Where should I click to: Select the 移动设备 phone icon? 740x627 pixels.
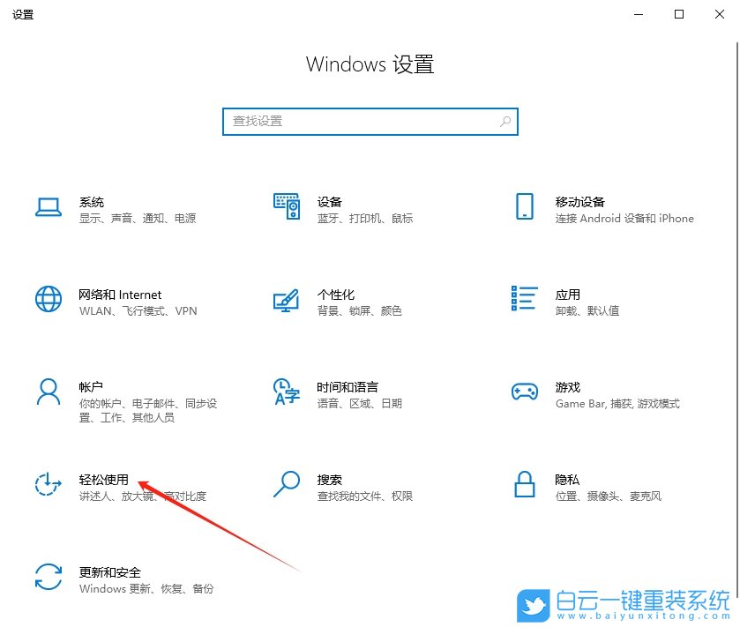(524, 208)
